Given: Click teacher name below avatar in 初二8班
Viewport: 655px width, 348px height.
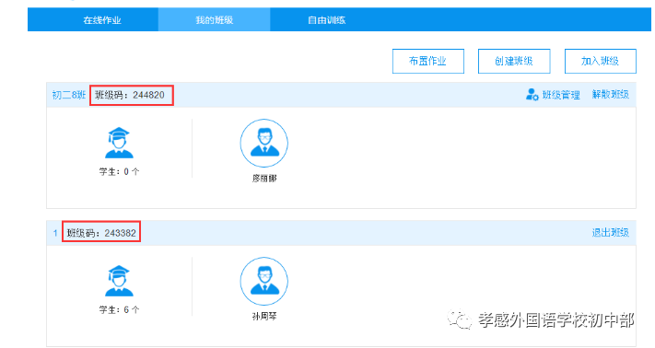Looking at the screenshot, I should [x=264, y=179].
